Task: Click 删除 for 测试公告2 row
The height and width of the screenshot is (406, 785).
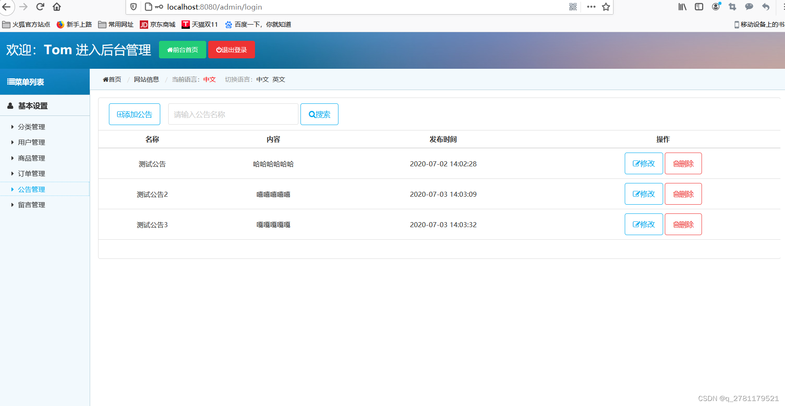Action: tap(683, 194)
